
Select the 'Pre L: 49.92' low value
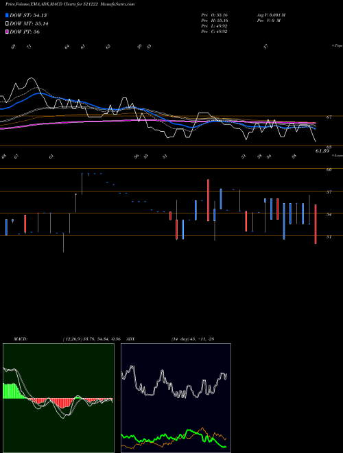coord(214,26)
